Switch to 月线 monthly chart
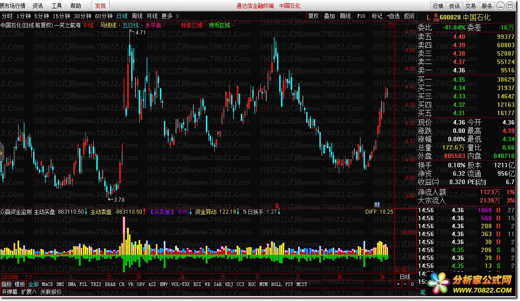This screenshot has width=520, height=301. (x=152, y=16)
